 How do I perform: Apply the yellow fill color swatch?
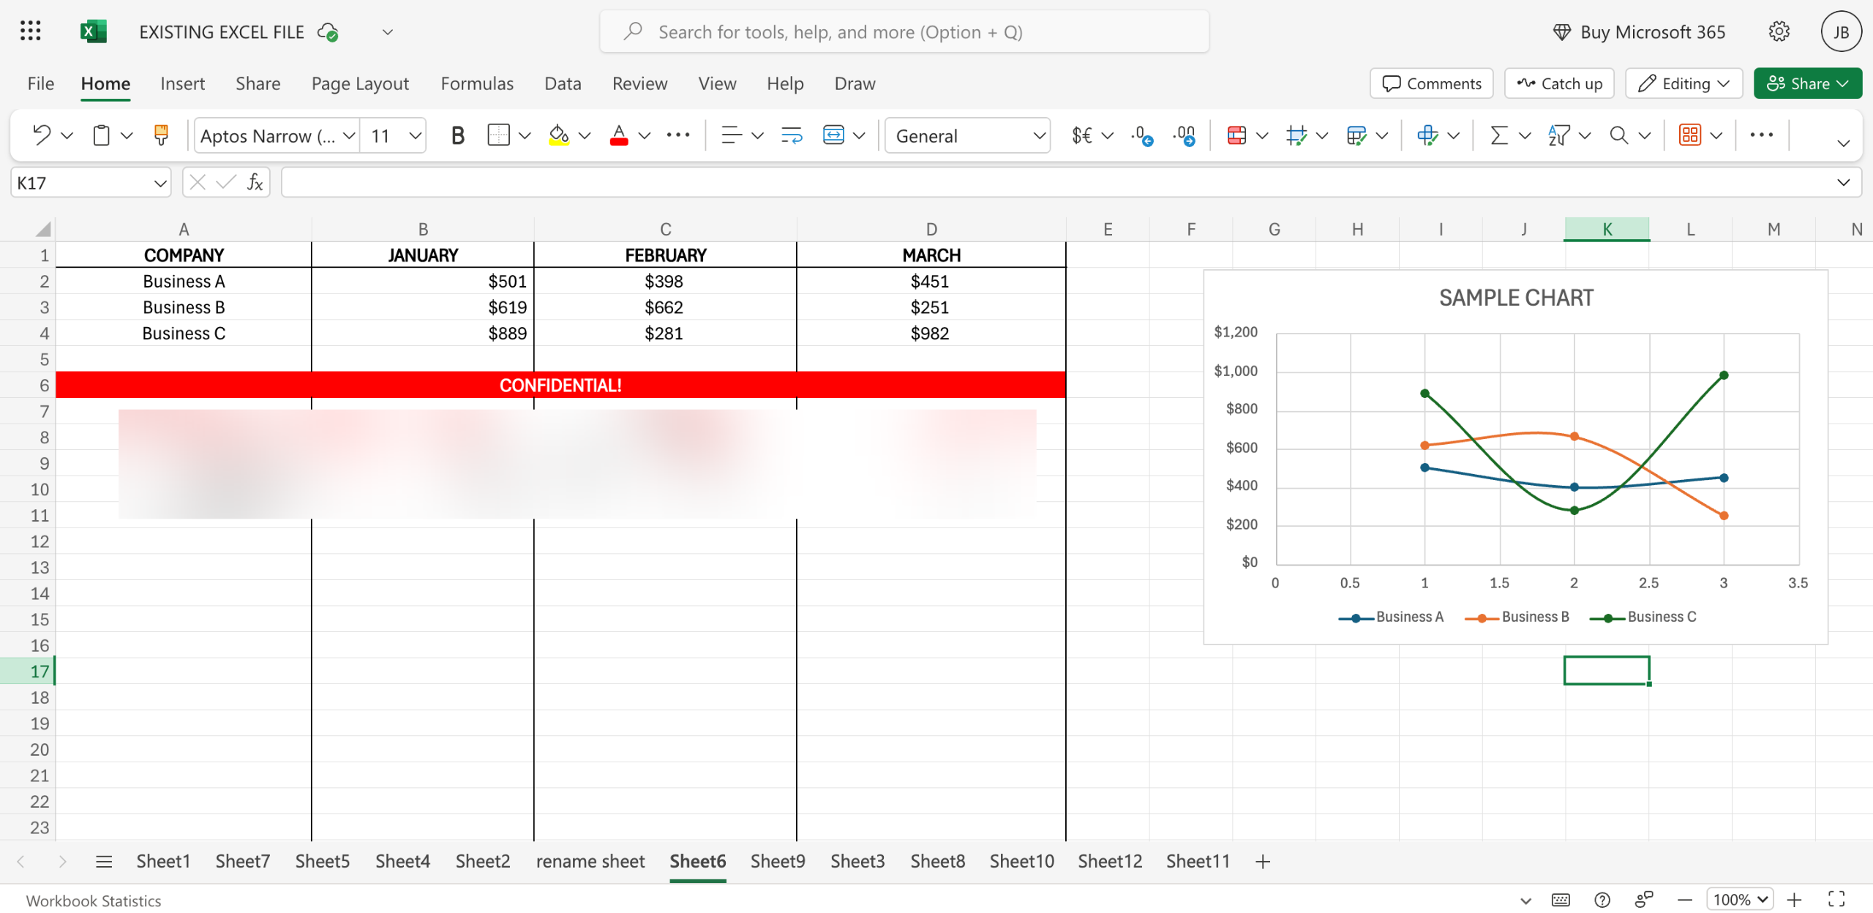(x=559, y=135)
